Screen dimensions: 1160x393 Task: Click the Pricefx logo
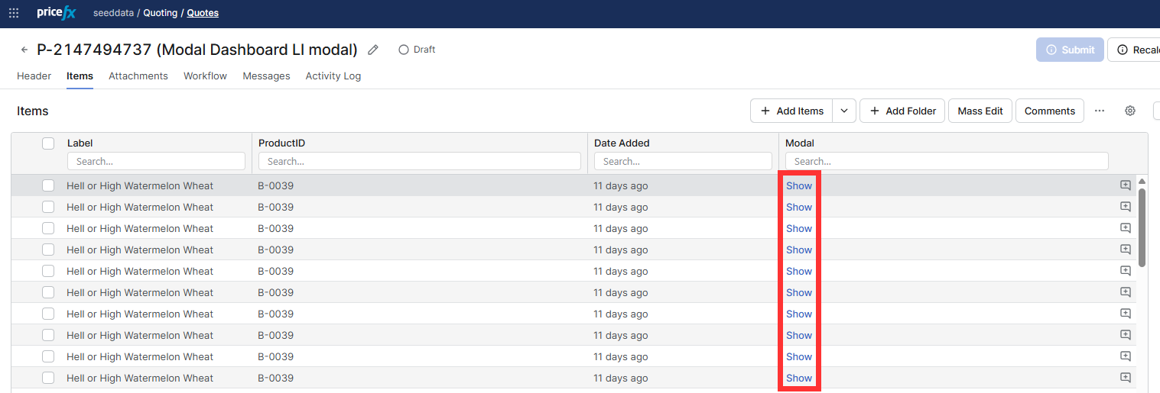(56, 13)
